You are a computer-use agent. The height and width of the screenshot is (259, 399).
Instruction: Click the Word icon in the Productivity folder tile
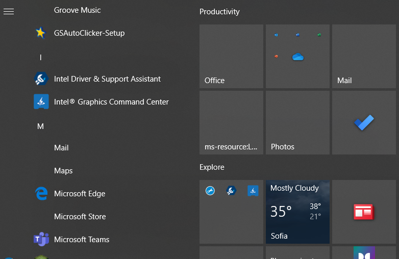point(298,35)
